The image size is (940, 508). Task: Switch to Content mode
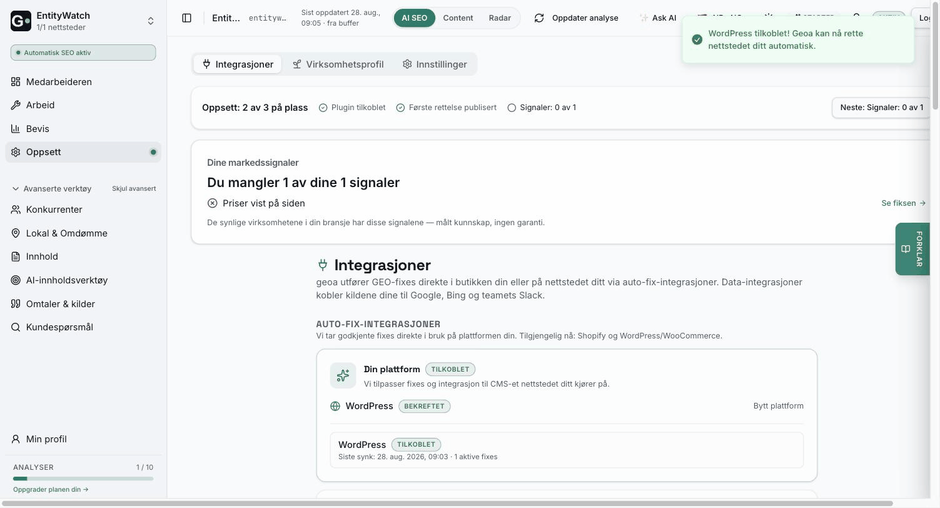click(458, 18)
